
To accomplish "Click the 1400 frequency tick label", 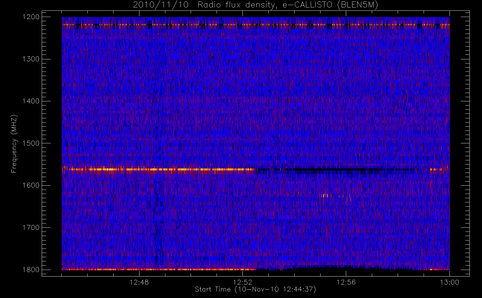I will point(31,101).
